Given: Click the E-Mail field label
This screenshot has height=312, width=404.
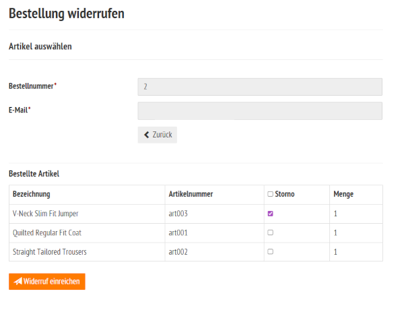Looking at the screenshot, I should tap(18, 110).
